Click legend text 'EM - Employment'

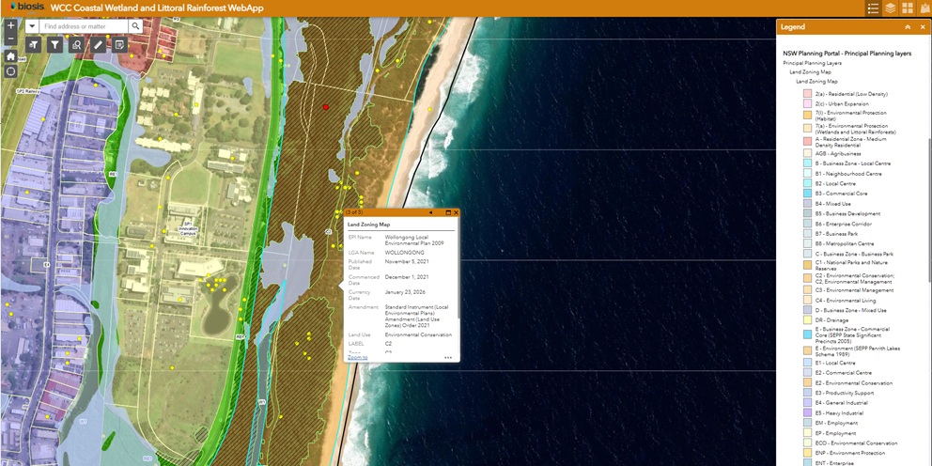[836, 423]
